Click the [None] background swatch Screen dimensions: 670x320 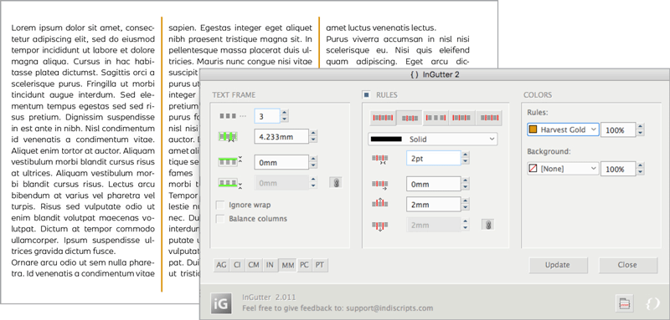pyautogui.click(x=533, y=169)
